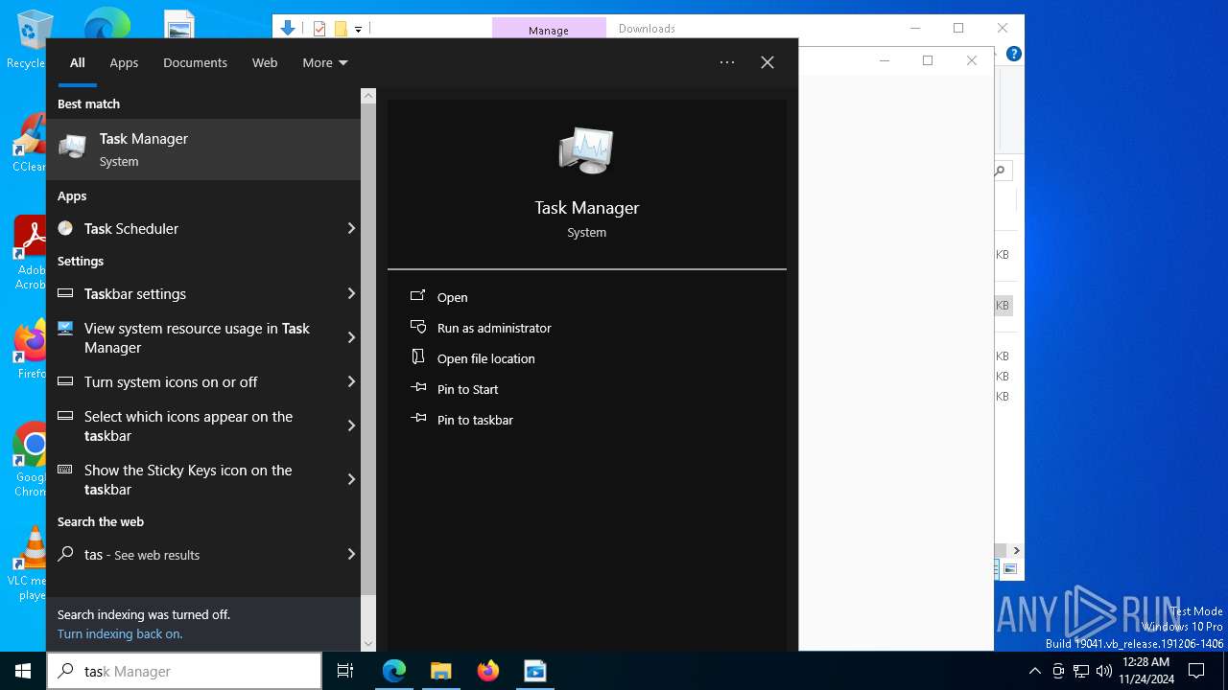Open network status tray icon
Viewport: 1228px width, 690px height.
(x=1081, y=671)
